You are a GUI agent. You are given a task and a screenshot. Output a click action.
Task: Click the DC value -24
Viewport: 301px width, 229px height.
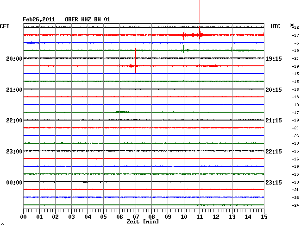click(x=295, y=205)
